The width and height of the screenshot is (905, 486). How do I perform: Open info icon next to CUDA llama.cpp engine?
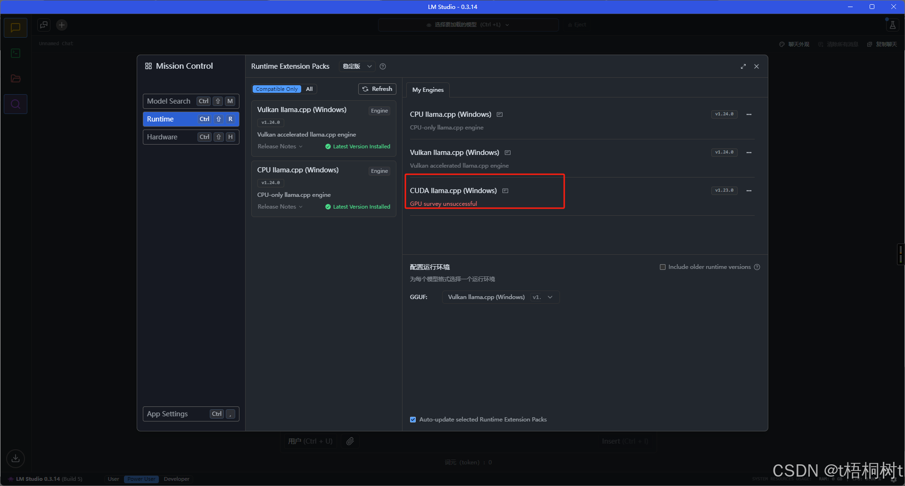[505, 191]
